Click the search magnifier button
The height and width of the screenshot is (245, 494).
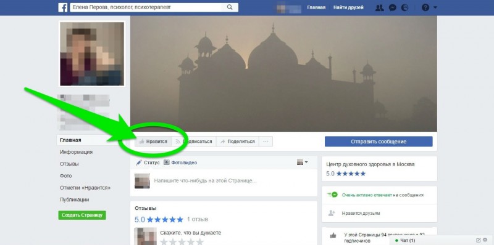[x=230, y=7]
